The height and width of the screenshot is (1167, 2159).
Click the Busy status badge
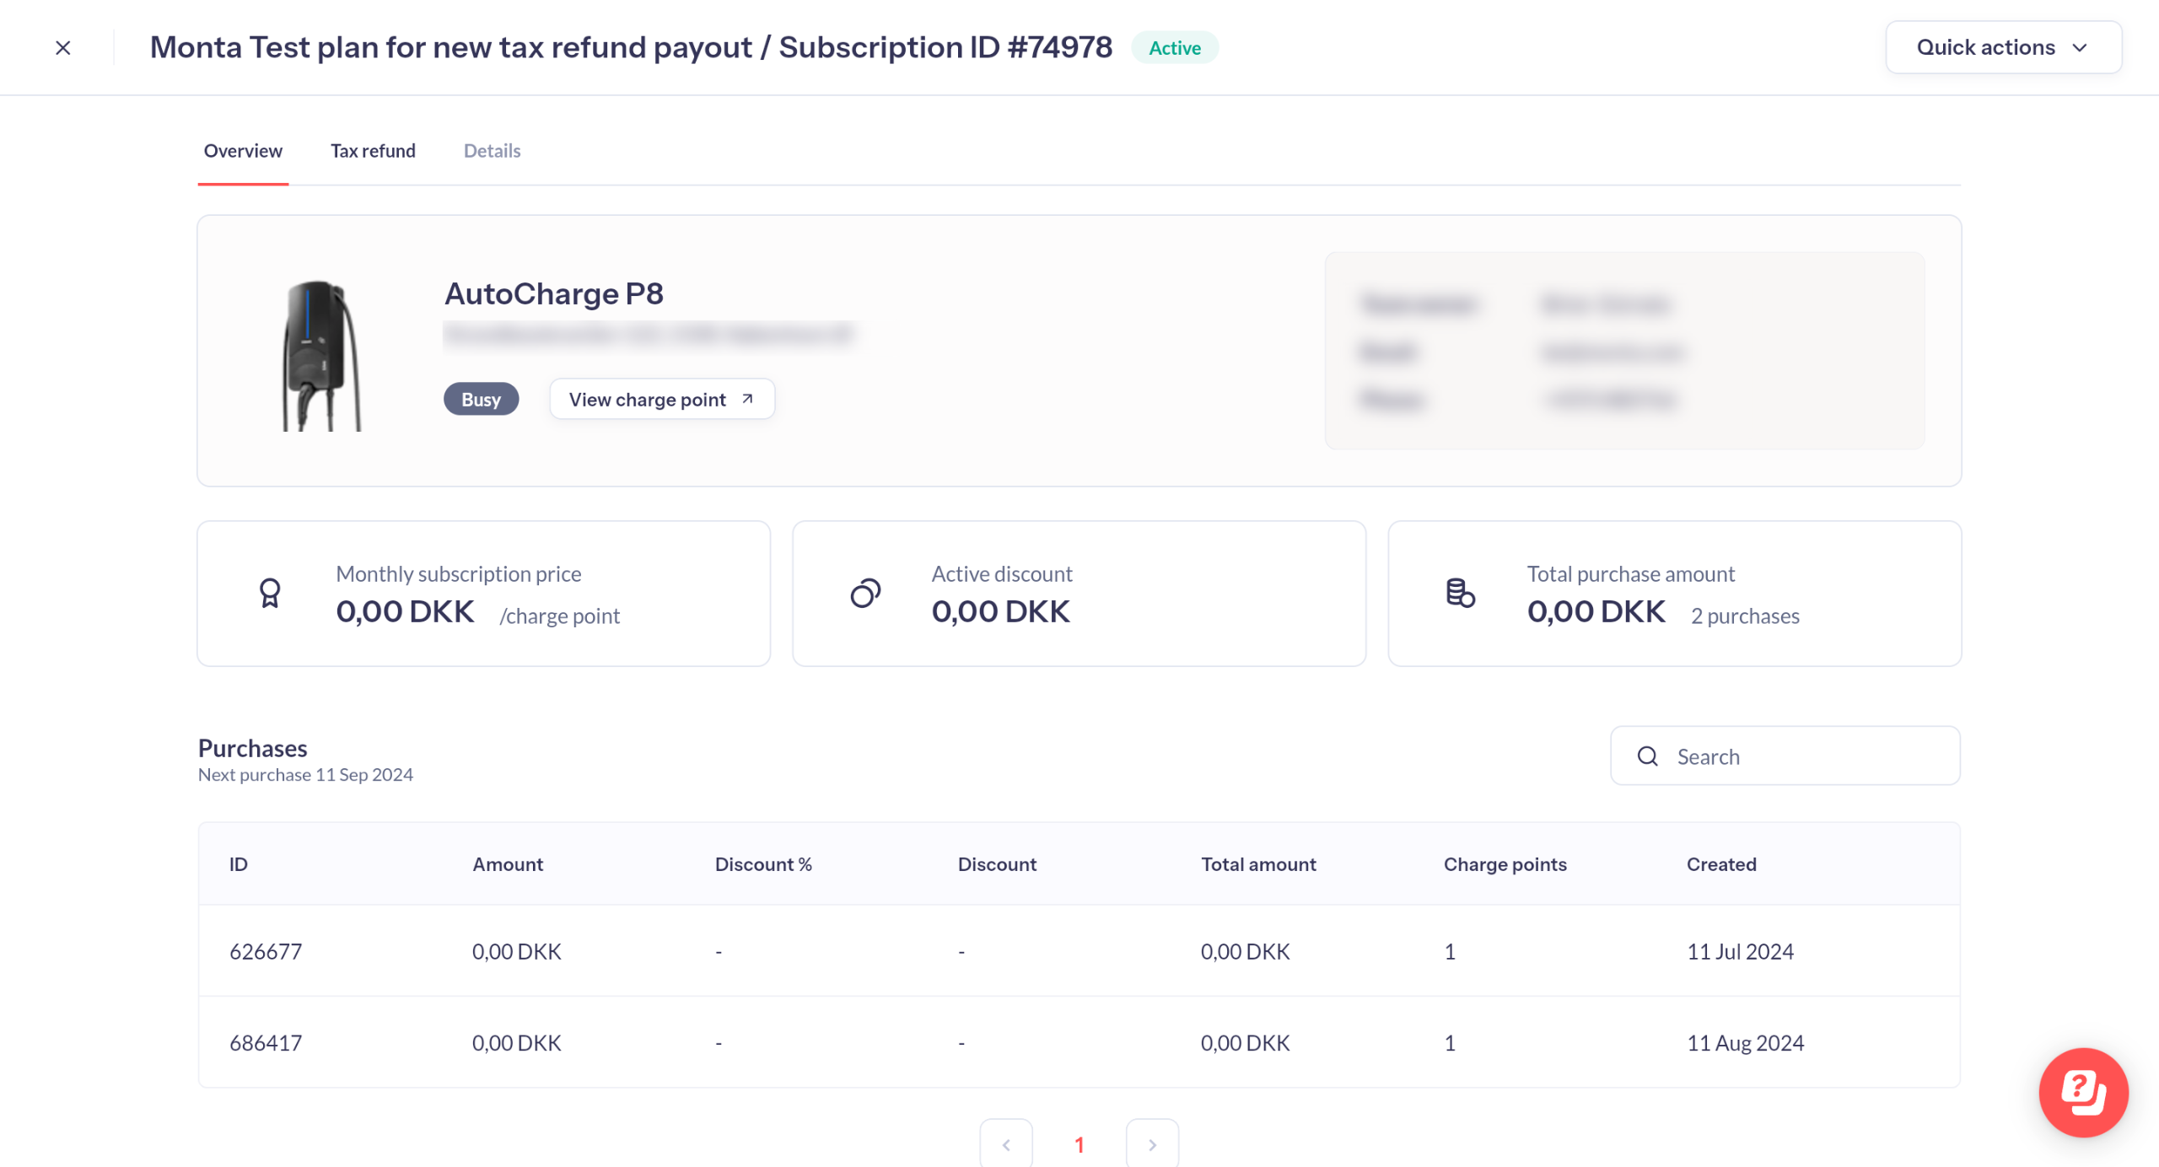tap(481, 400)
